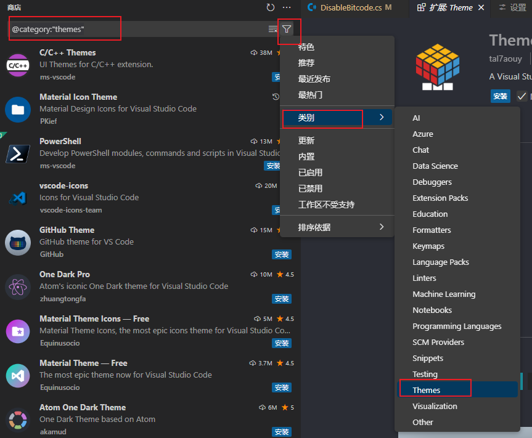Viewport: 532px width, 438px height.
Task: Select 特色 in the filter menu
Action: [x=338, y=47]
